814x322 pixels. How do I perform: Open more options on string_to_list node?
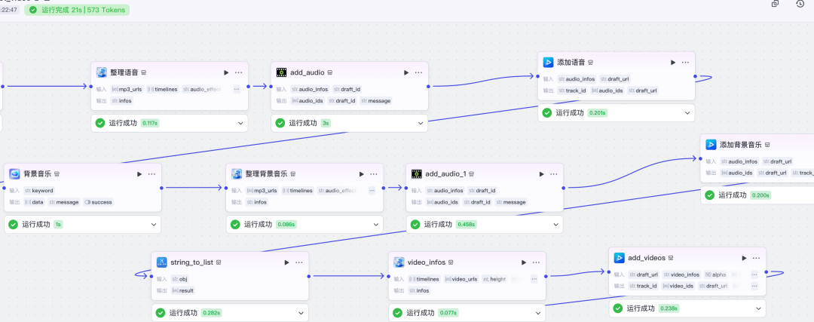299,262
